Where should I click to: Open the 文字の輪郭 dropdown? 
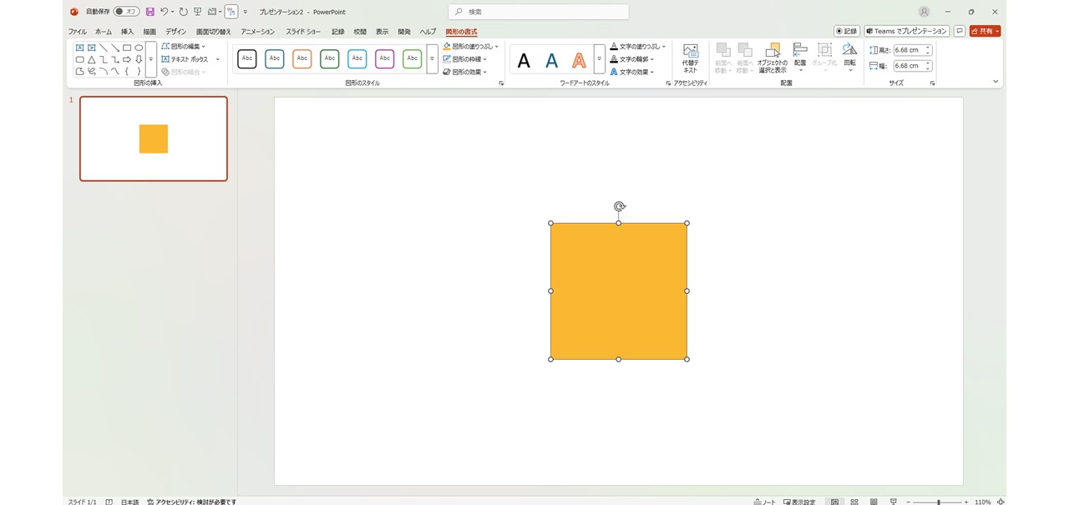(x=632, y=59)
